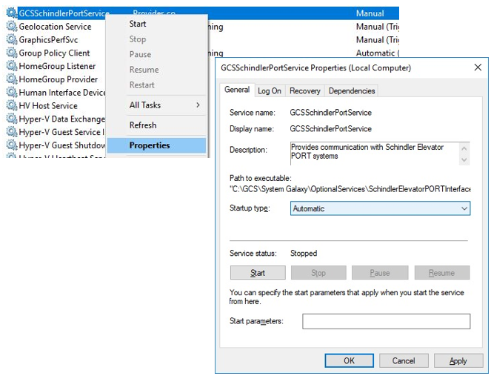
Task: Switch to the Log On tab
Action: click(x=270, y=91)
